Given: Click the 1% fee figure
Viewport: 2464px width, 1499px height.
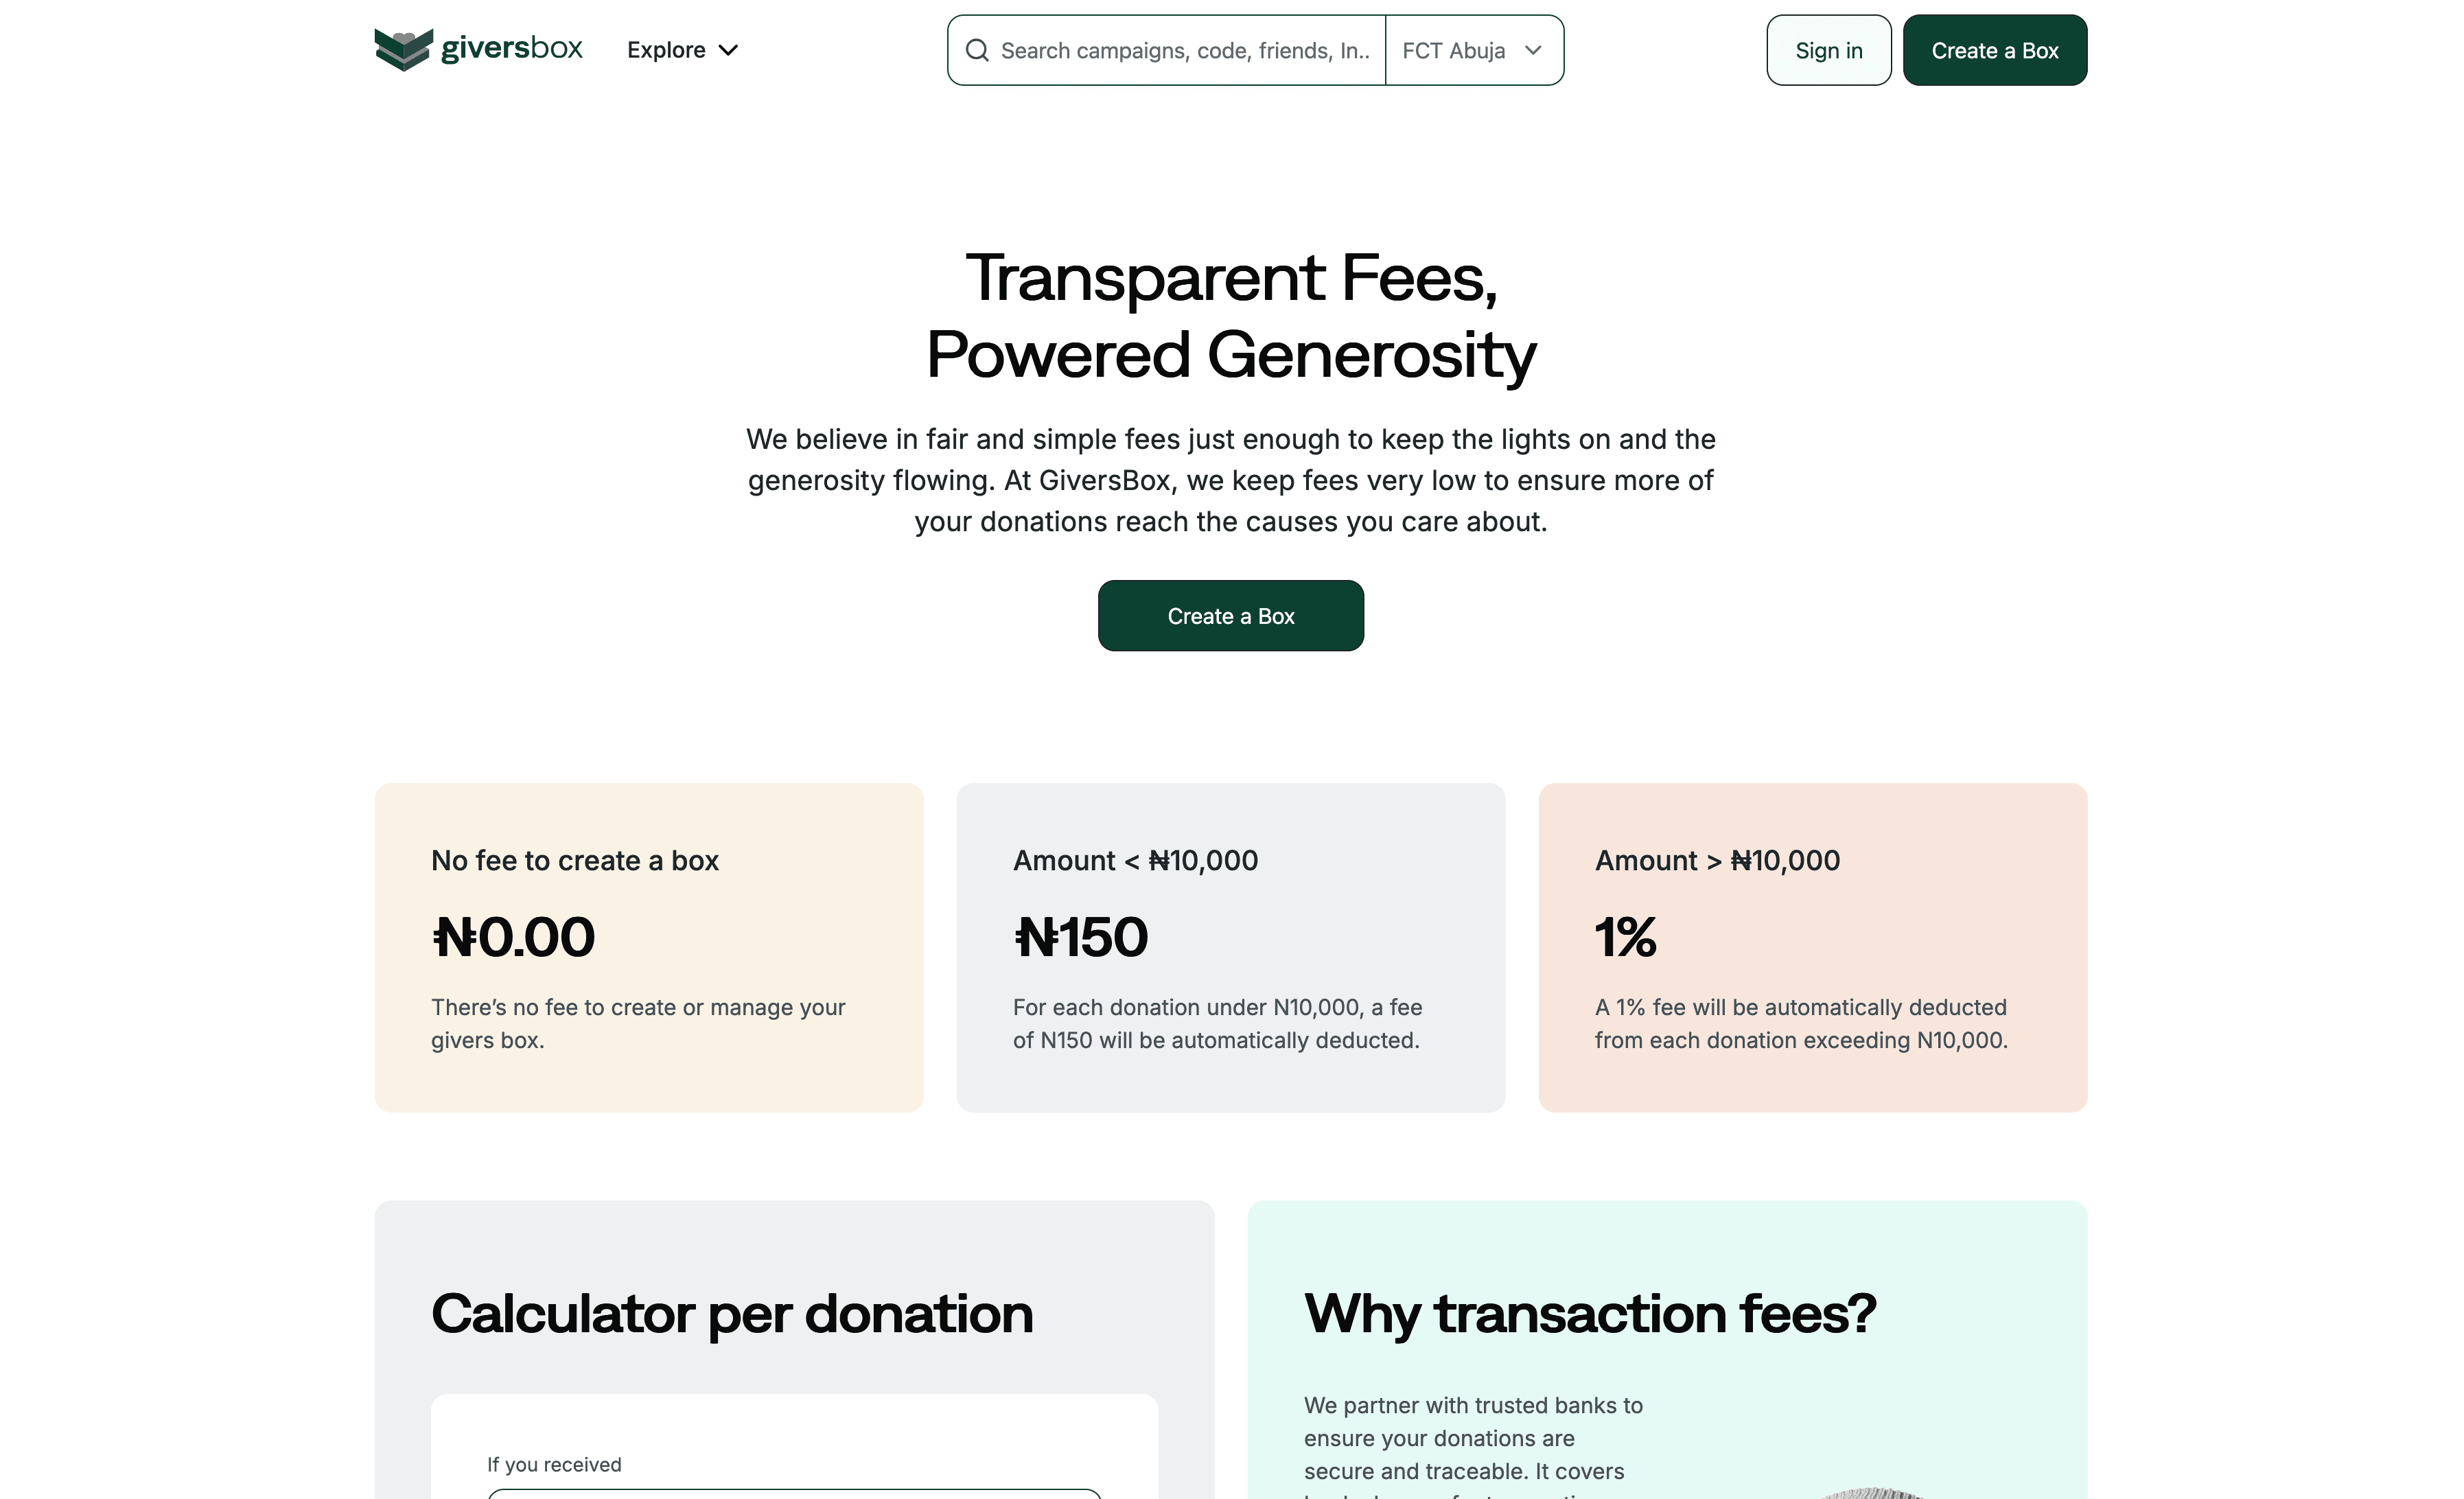Looking at the screenshot, I should pyautogui.click(x=1625, y=937).
